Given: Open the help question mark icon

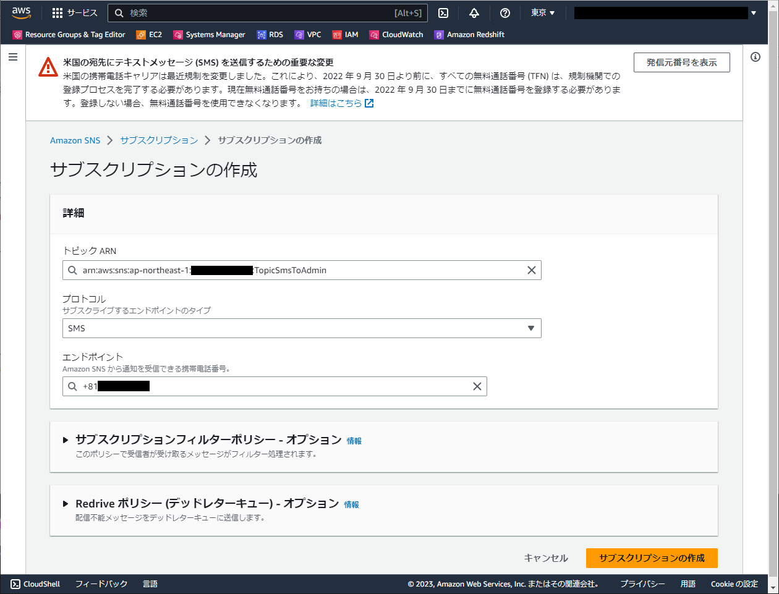Looking at the screenshot, I should (505, 12).
